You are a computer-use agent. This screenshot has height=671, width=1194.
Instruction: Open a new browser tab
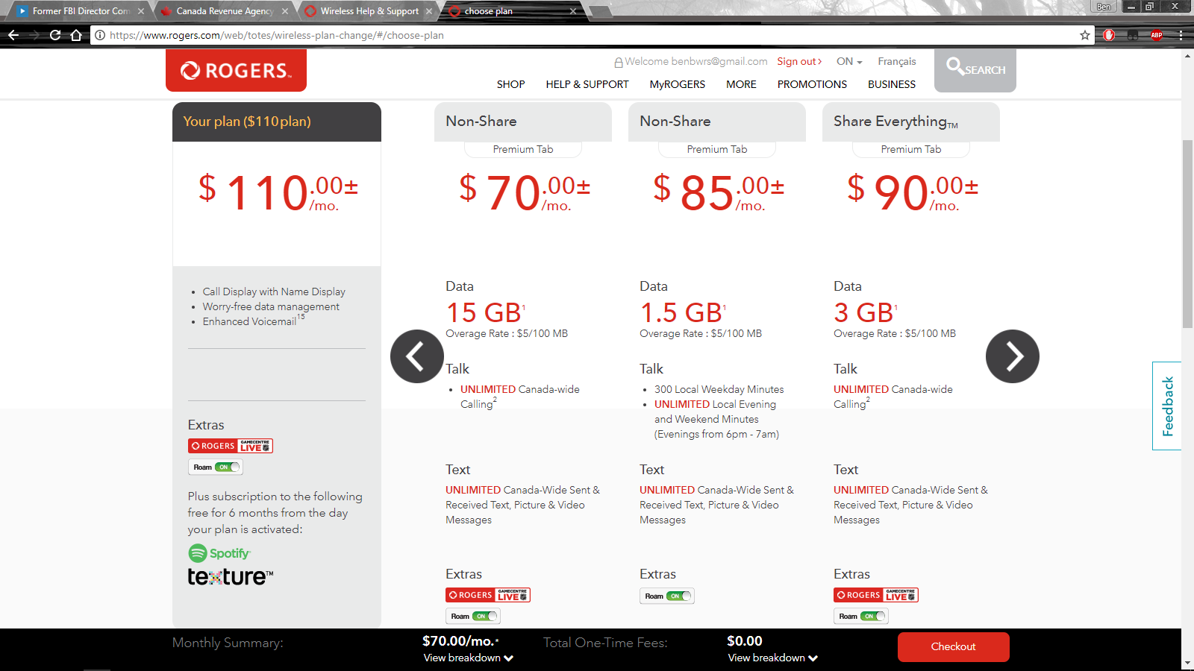(599, 11)
